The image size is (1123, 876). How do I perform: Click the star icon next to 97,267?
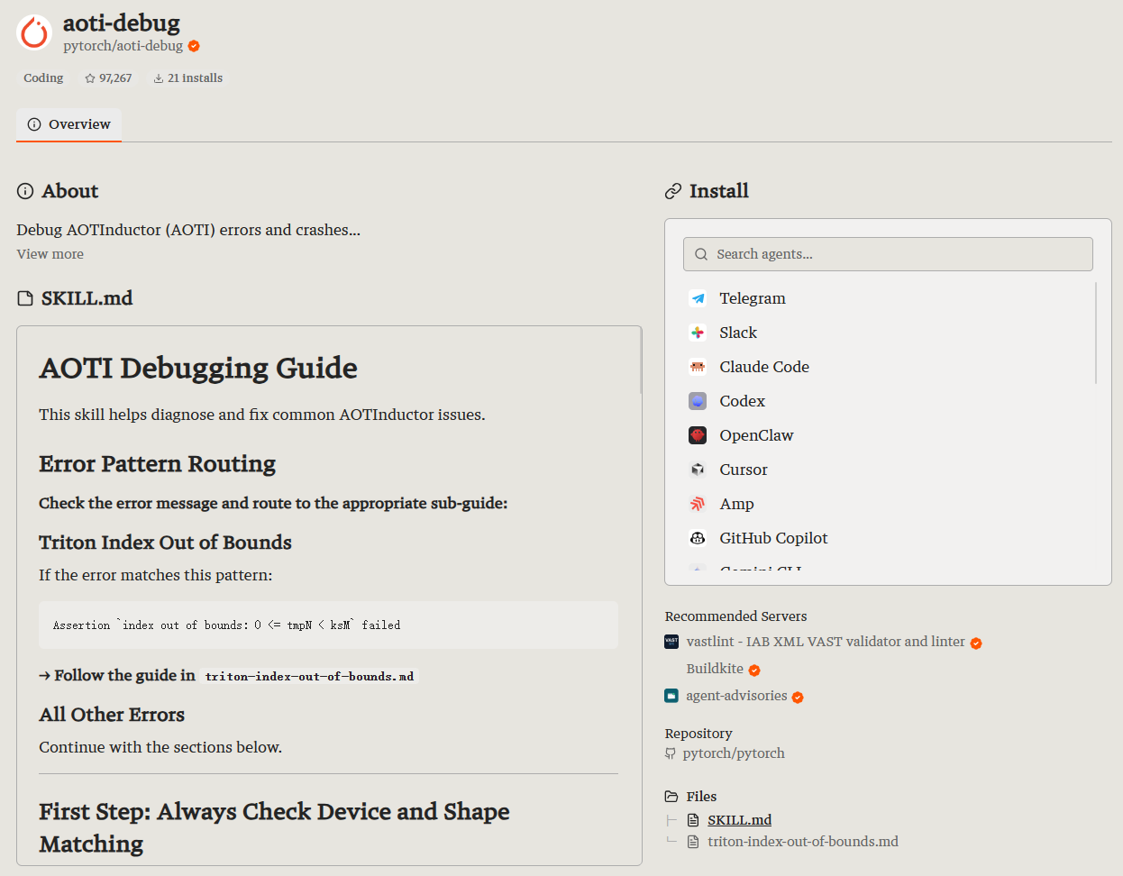click(90, 78)
